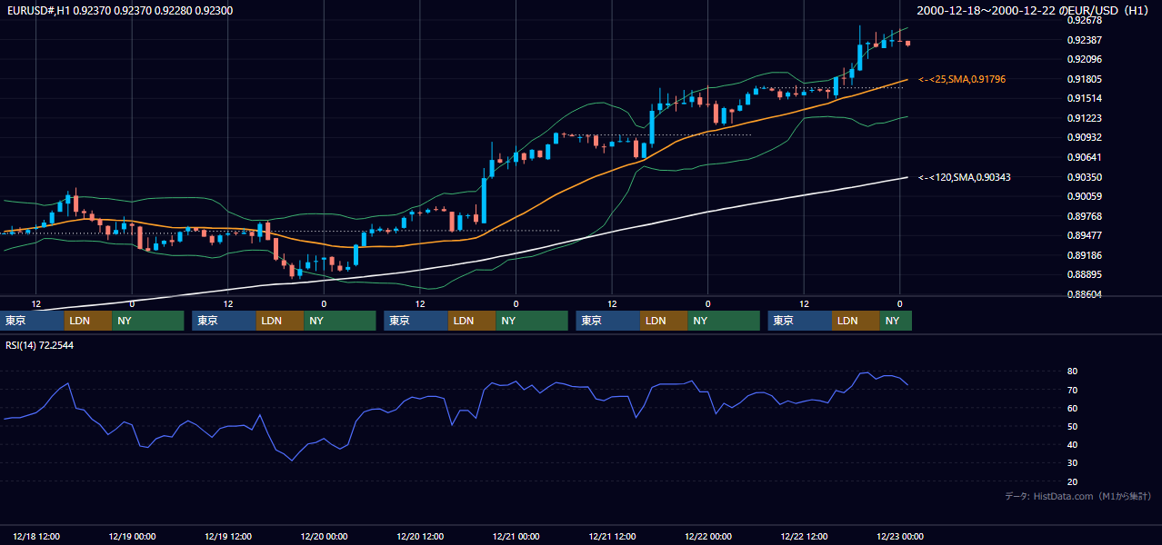Screen dimensions: 1162x545
Task: Click the 12/21 00:00 date label
Action: point(516,536)
